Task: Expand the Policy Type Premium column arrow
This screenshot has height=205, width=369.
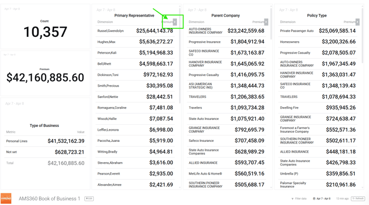Action: 357,22
